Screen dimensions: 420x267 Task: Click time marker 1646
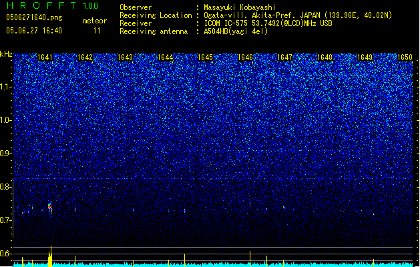pyautogui.click(x=245, y=57)
